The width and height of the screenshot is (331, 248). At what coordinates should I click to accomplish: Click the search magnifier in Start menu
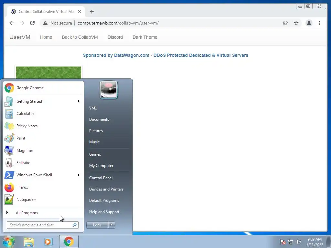75,225
